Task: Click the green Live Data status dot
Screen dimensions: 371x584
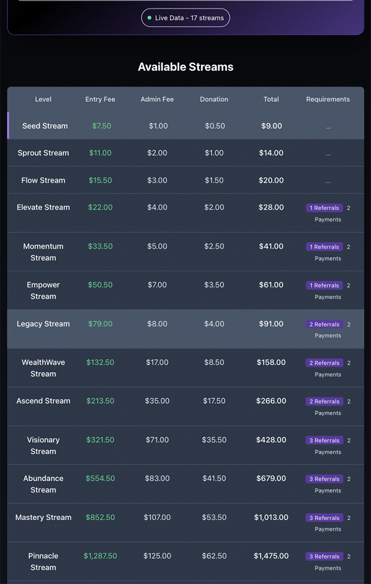Action: pos(149,18)
